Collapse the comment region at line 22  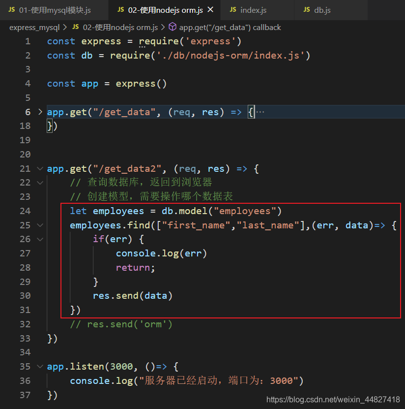pos(40,183)
